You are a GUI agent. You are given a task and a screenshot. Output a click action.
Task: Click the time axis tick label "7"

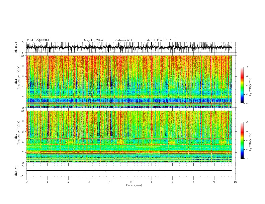click(173, 182)
